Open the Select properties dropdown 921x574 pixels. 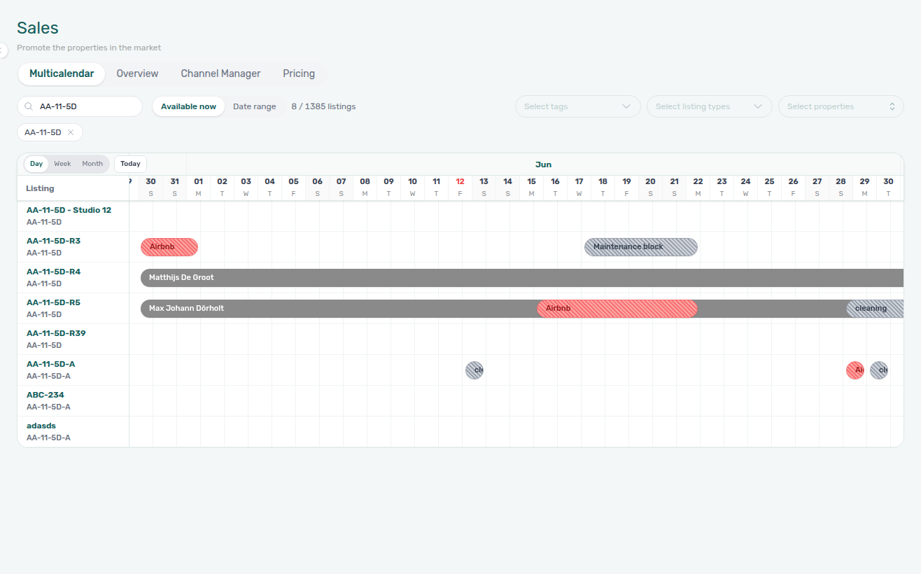pyautogui.click(x=841, y=106)
